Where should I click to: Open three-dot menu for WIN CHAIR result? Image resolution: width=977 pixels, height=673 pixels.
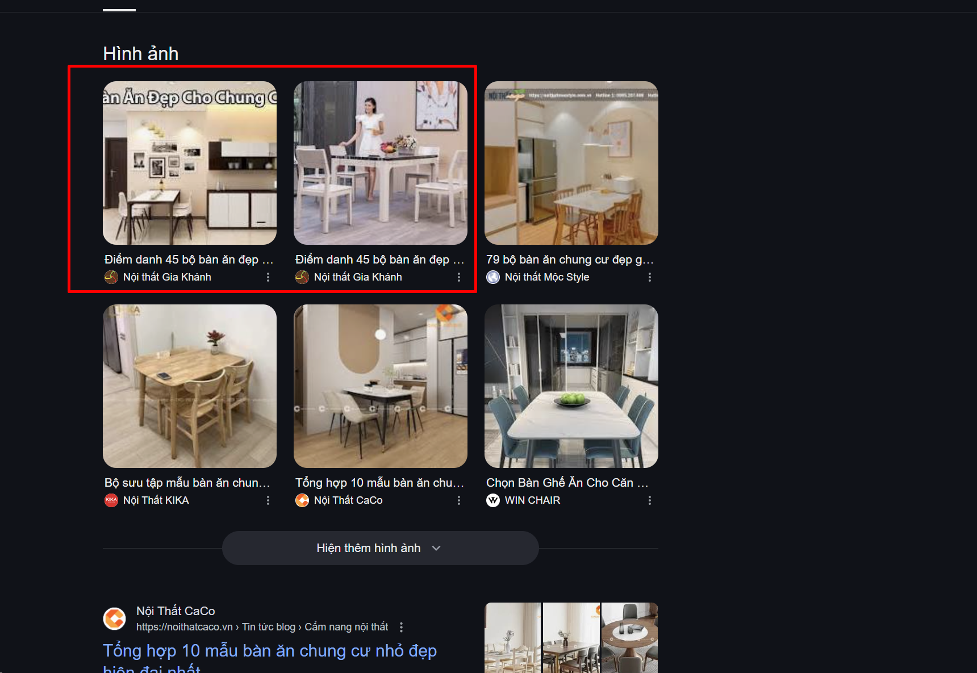(x=650, y=500)
